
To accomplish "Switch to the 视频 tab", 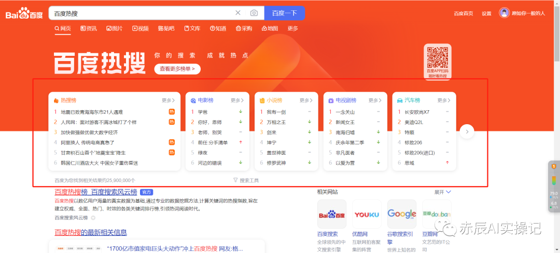I will (141, 28).
